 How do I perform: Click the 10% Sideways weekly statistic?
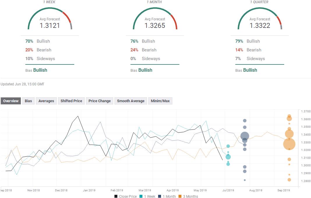[40, 59]
